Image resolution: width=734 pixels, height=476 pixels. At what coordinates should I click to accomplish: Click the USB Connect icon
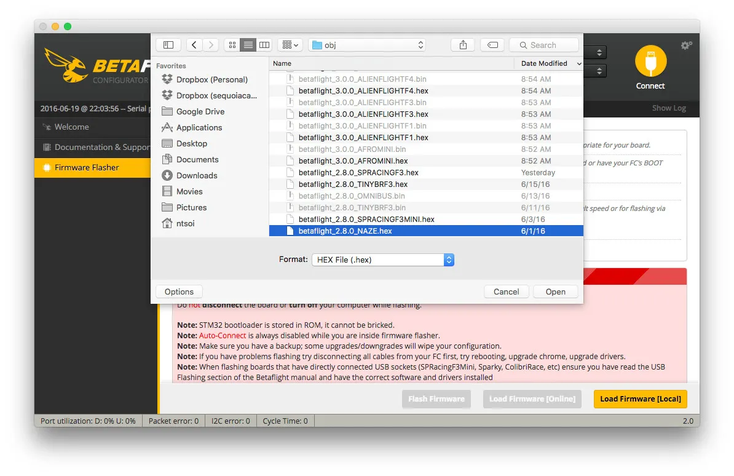point(650,62)
